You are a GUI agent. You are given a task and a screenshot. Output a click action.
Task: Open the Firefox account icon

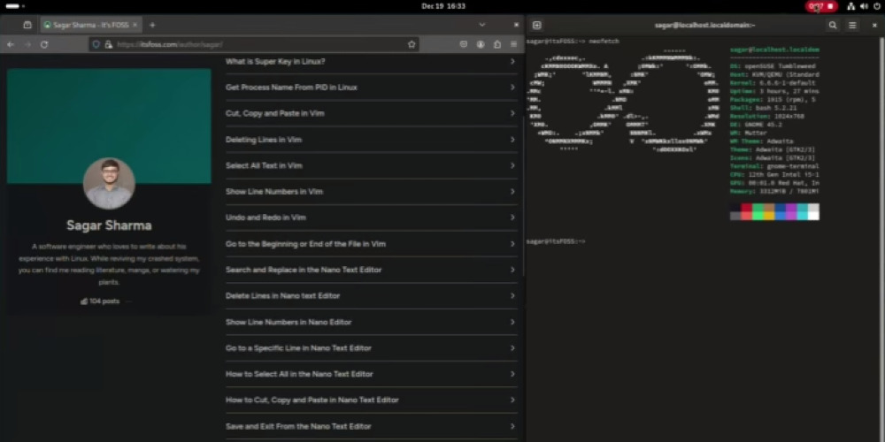click(x=481, y=44)
